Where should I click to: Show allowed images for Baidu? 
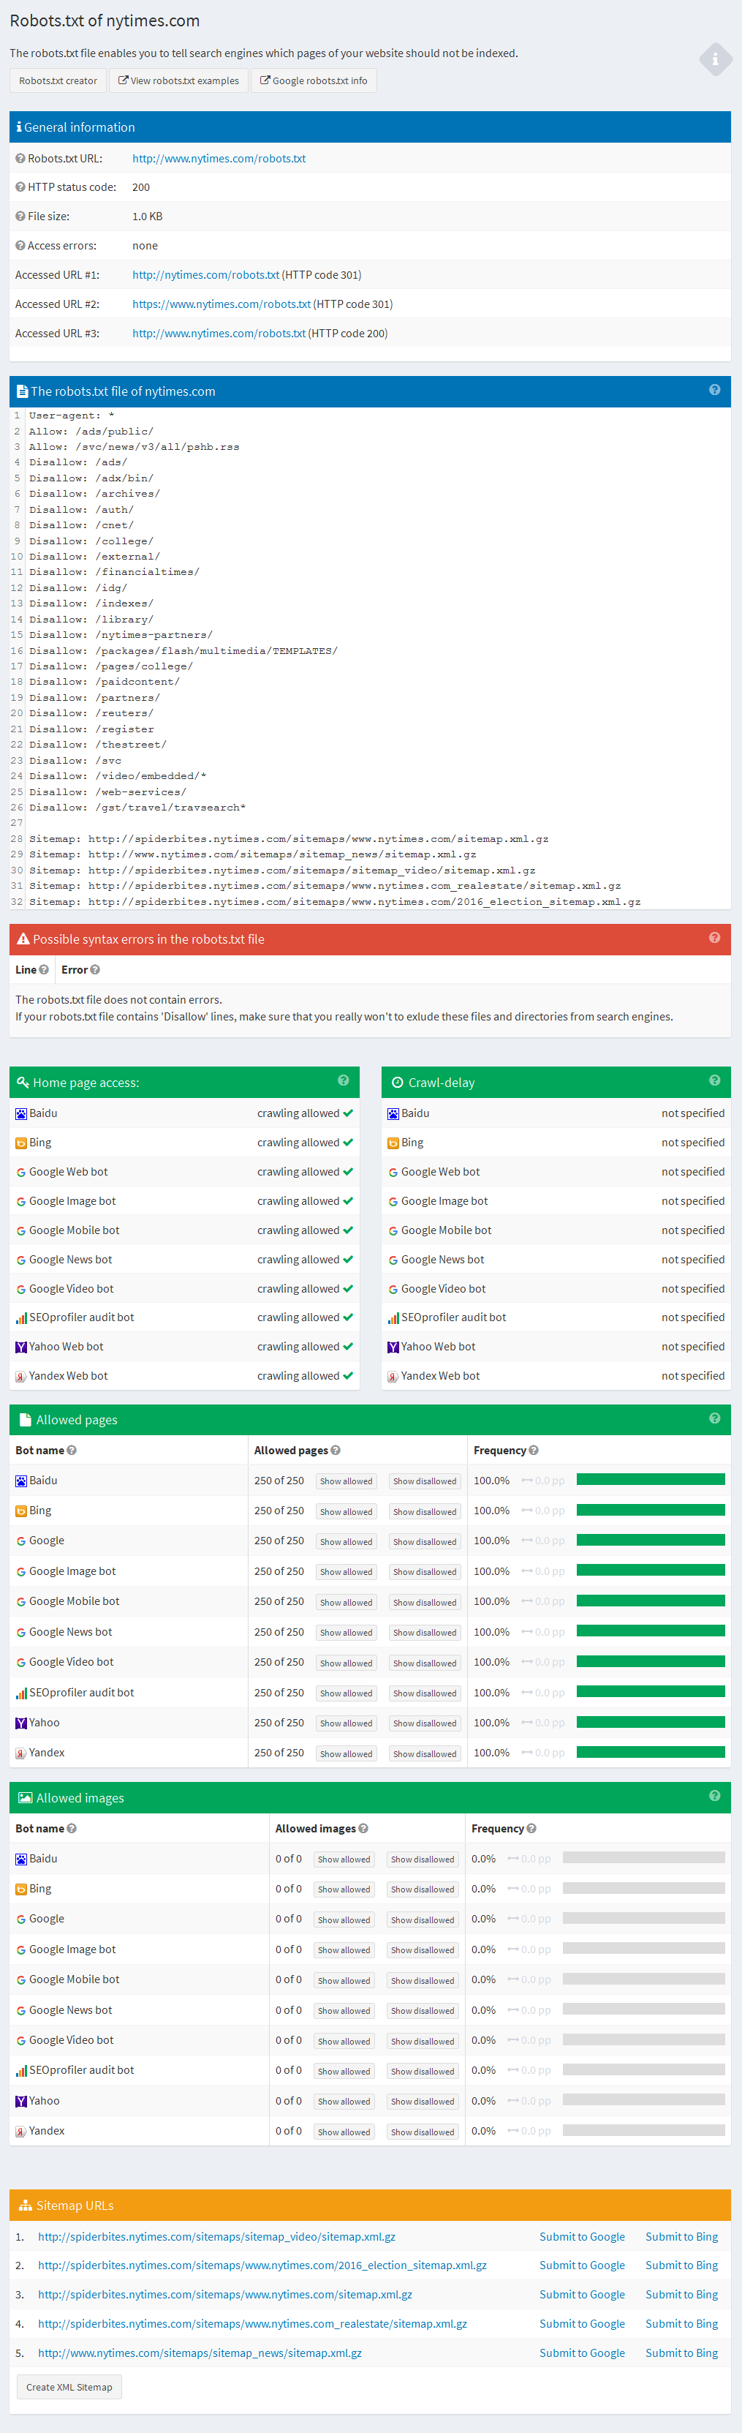coord(344,1859)
